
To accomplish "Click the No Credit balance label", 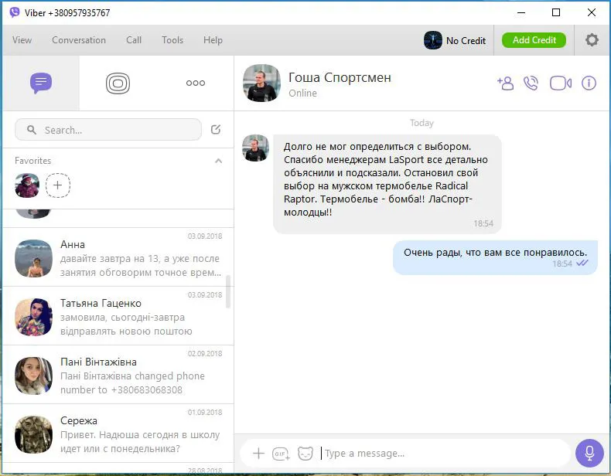I will pos(466,40).
